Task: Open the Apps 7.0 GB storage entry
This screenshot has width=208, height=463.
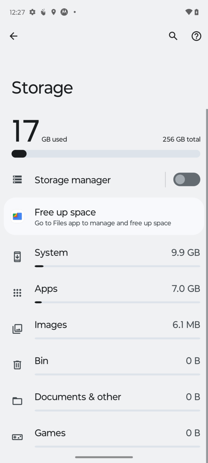Action: (104, 293)
